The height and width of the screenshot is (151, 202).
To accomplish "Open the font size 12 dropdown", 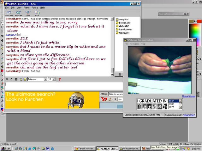I will pos(54,79).
